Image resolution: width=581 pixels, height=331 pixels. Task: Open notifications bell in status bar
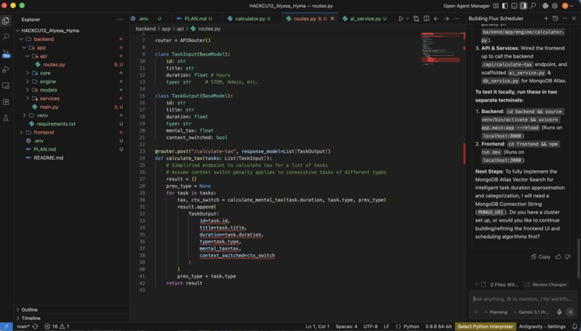tap(575, 327)
